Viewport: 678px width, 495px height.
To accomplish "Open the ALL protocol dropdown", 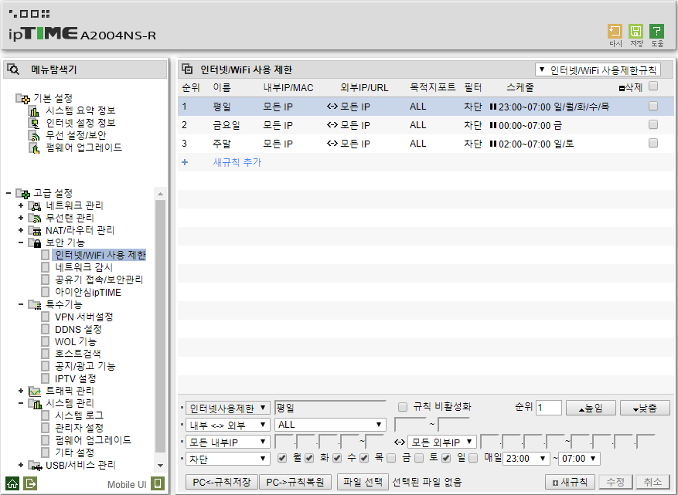I will click(x=330, y=425).
